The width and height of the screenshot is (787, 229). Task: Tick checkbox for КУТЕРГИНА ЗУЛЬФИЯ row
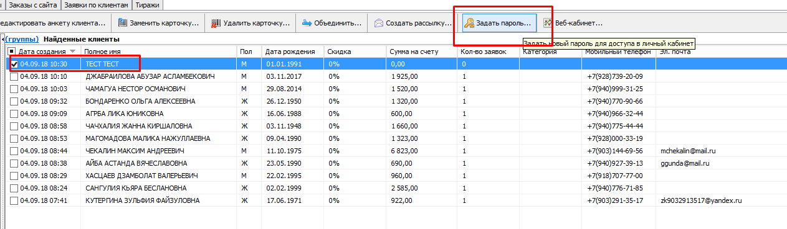pos(14,200)
